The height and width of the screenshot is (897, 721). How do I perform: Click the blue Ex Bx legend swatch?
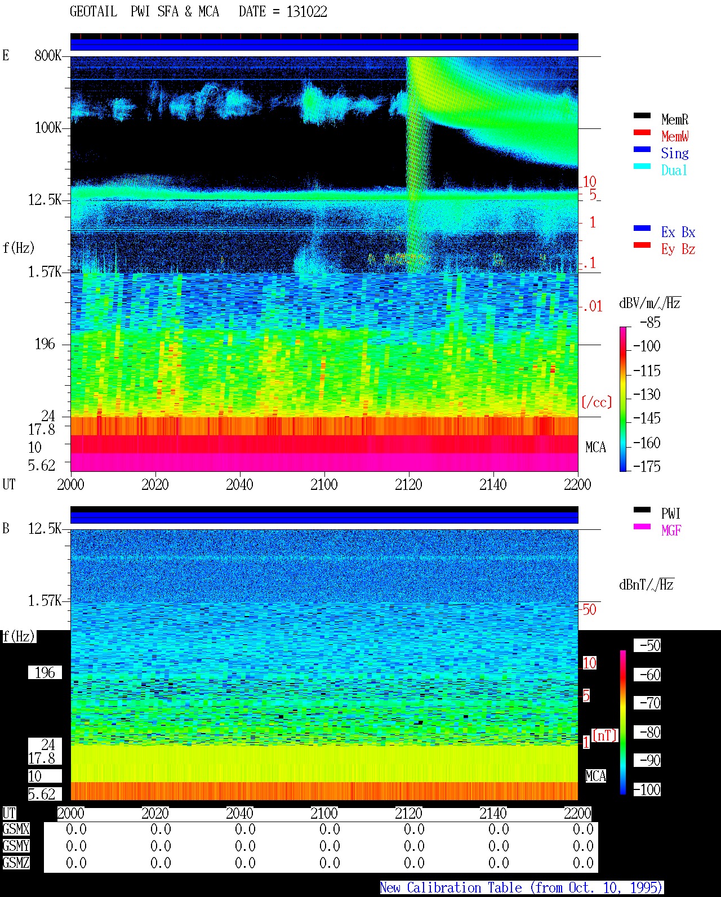coord(642,228)
